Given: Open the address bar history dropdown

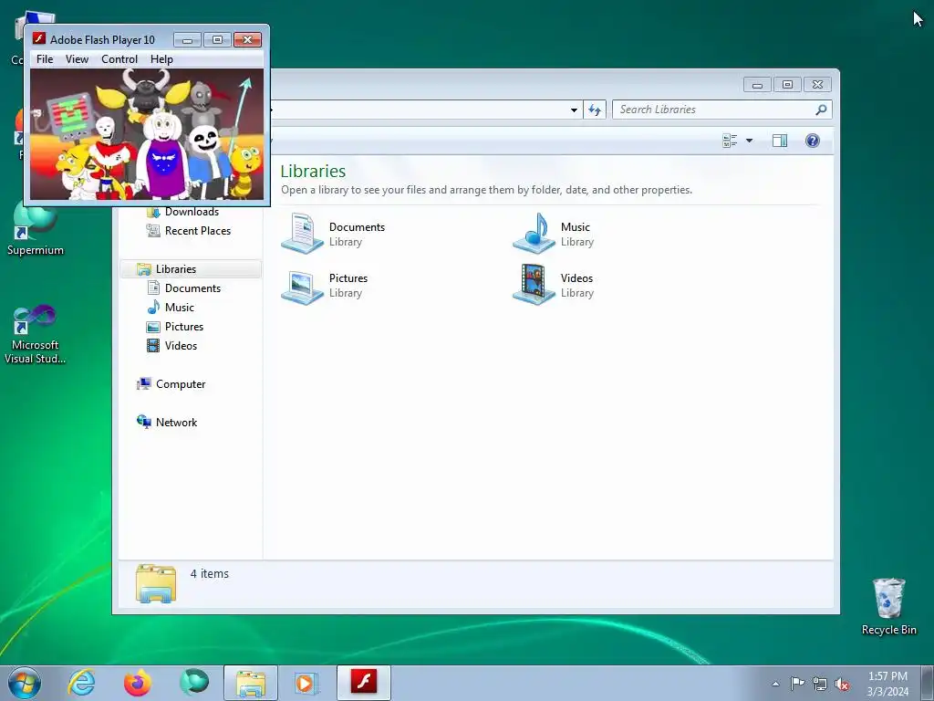Looking at the screenshot, I should tap(574, 110).
